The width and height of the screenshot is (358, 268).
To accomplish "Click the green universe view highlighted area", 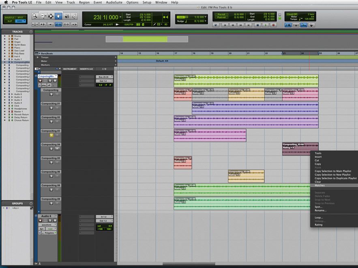I will (145, 39).
